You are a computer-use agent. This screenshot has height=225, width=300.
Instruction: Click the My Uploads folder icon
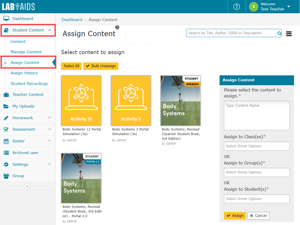click(x=6, y=106)
